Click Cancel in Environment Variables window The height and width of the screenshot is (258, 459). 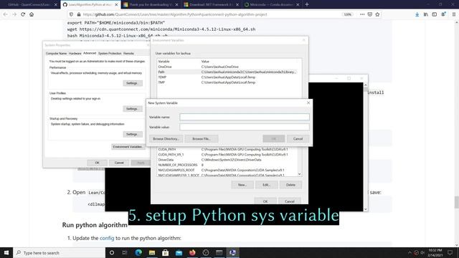(290, 201)
